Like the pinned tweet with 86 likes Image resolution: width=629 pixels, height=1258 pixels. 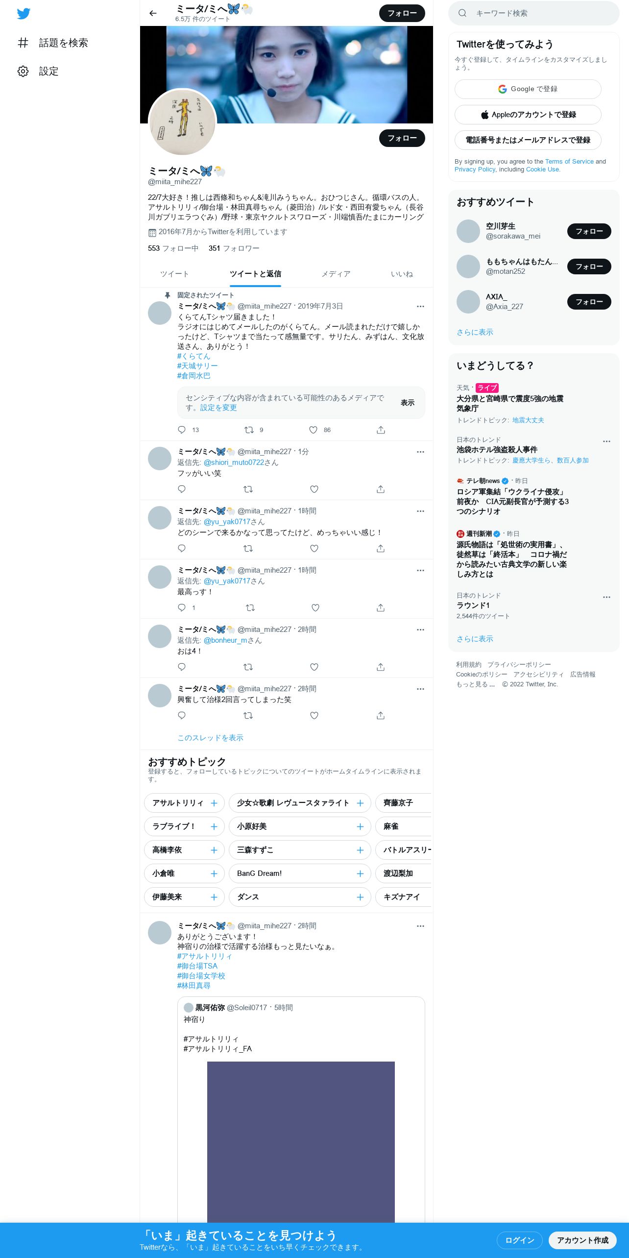point(314,430)
